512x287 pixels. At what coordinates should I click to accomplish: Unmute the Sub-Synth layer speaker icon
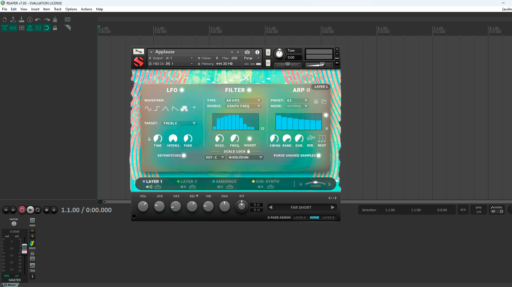[260, 187]
